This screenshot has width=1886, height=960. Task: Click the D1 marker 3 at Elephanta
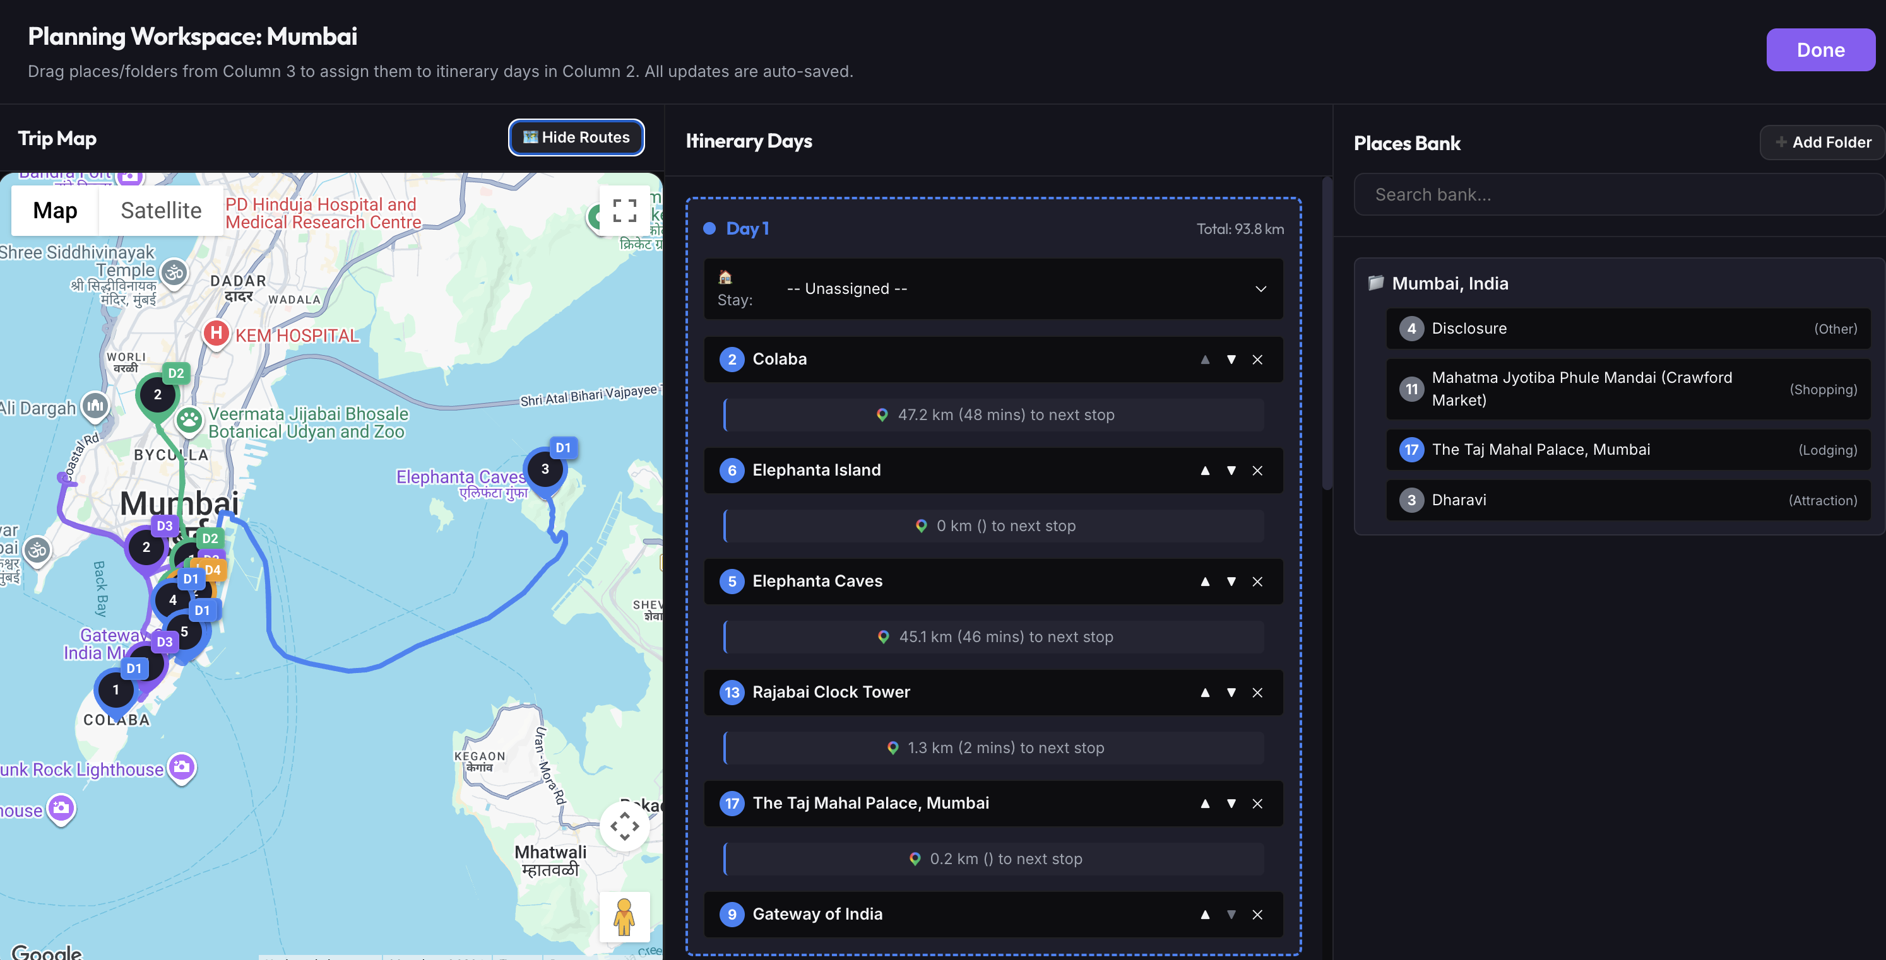click(545, 470)
